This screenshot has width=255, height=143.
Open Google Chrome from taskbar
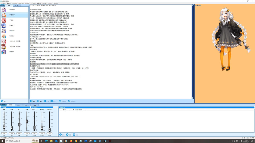click(76, 141)
